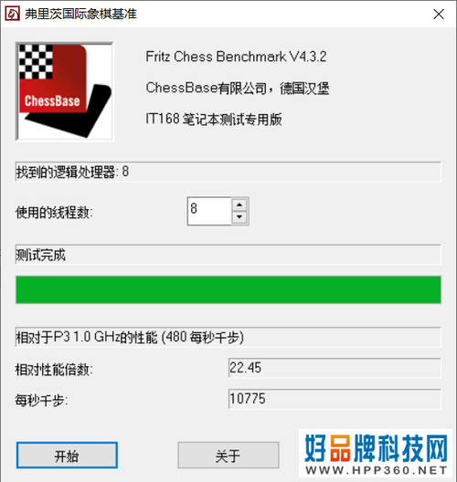Image resolution: width=457 pixels, height=482 pixels.
Task: Click the 测试完成 status field
Action: [x=228, y=255]
